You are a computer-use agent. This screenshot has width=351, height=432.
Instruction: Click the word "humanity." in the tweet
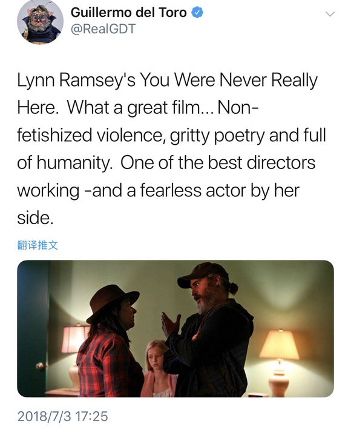coord(74,163)
